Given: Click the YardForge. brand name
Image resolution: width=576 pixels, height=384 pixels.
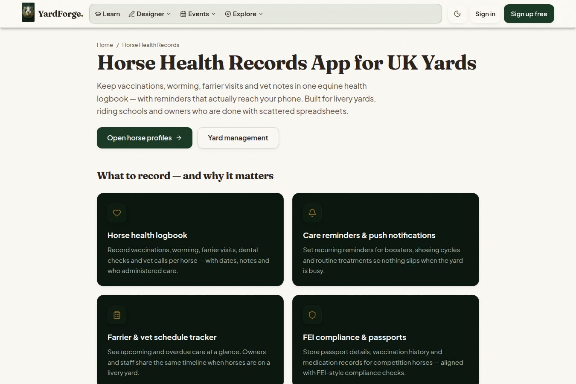Looking at the screenshot, I should [61, 14].
